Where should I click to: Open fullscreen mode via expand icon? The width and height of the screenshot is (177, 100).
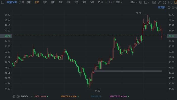tap(164, 2)
